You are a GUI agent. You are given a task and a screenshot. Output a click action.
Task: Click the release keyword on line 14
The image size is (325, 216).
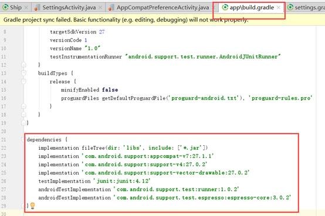[x=60, y=82]
